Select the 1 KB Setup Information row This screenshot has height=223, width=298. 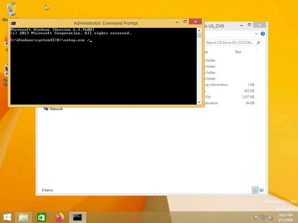pyautogui.click(x=230, y=85)
